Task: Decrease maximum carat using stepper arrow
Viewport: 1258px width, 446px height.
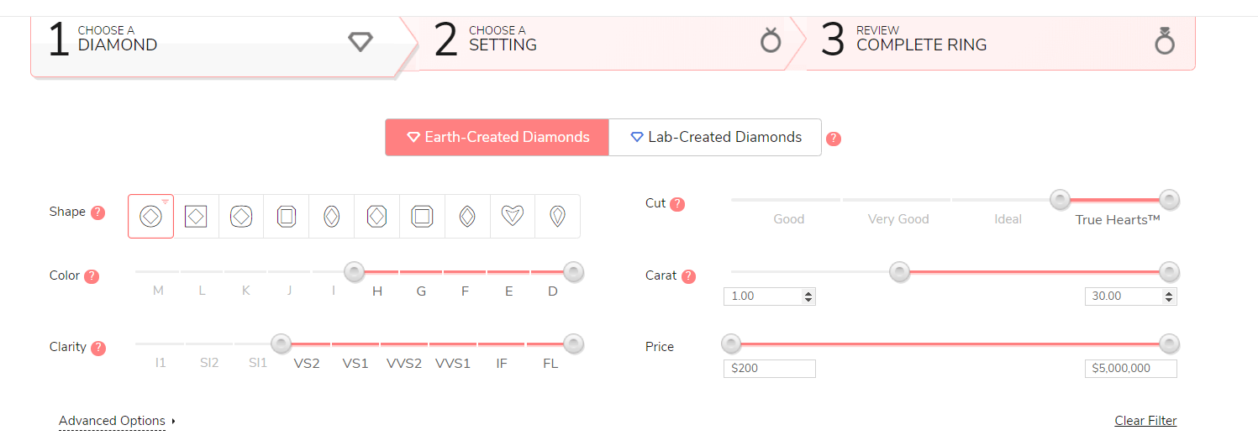Action: [1170, 300]
